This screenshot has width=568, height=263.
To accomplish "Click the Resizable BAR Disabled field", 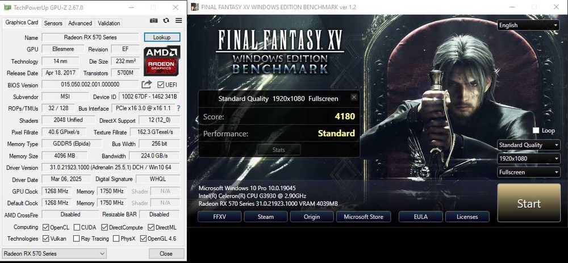I will pos(160,215).
